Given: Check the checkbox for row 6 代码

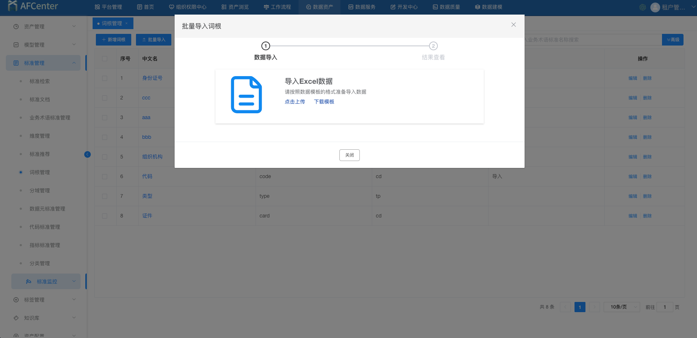Looking at the screenshot, I should [105, 177].
